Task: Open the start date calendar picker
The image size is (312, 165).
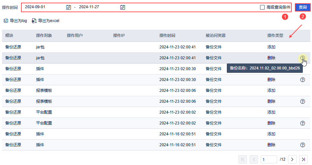Action: coord(68,7)
